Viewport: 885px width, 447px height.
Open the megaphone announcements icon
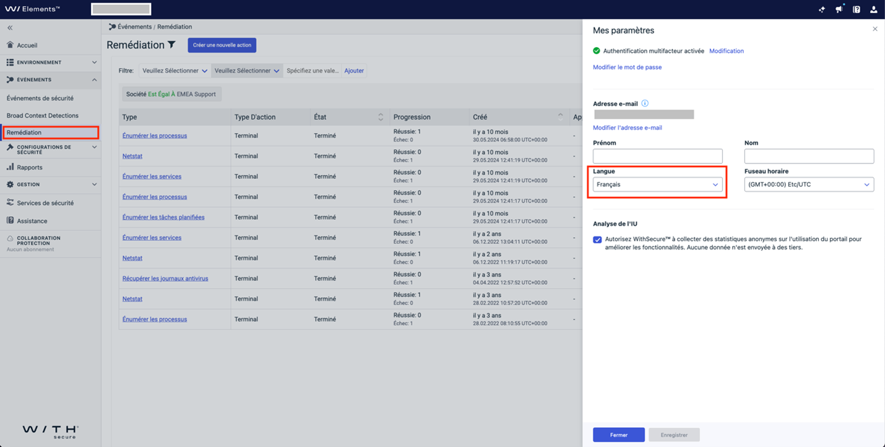pos(839,9)
